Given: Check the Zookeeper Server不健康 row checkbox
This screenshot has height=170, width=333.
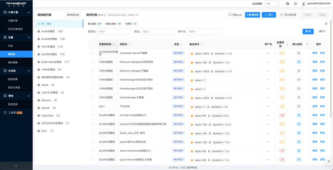Looking at the screenshot, I should click(93, 53).
